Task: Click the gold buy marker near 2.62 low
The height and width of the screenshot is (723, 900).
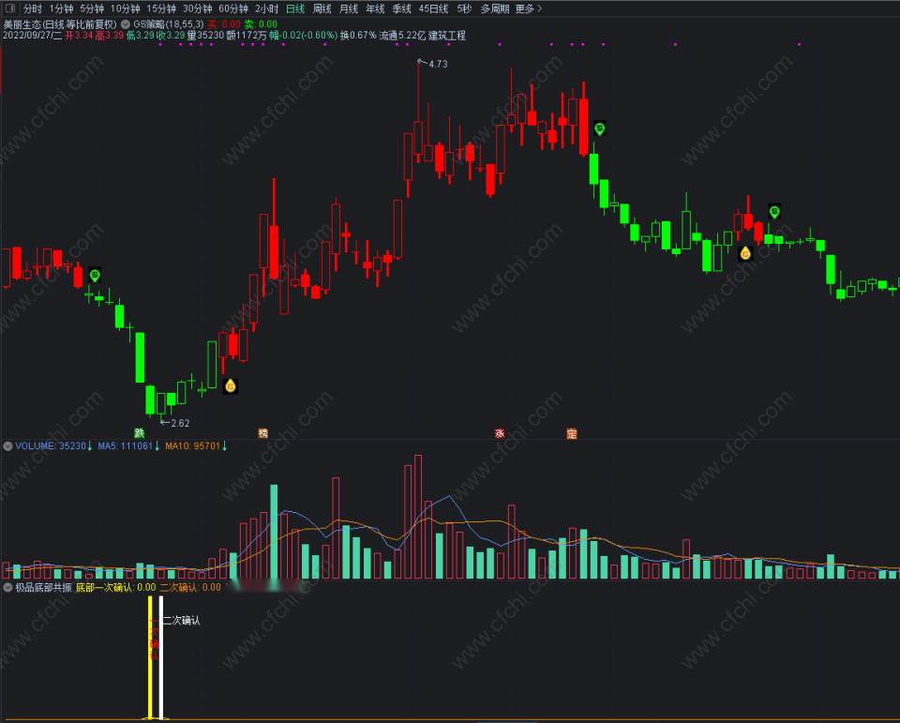Action: click(x=231, y=386)
